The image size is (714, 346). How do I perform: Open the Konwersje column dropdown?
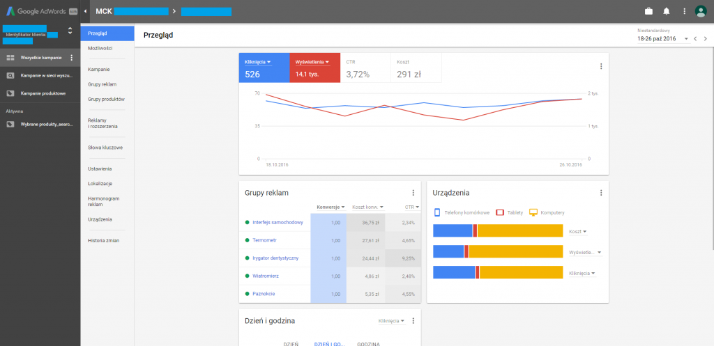pyautogui.click(x=331, y=207)
